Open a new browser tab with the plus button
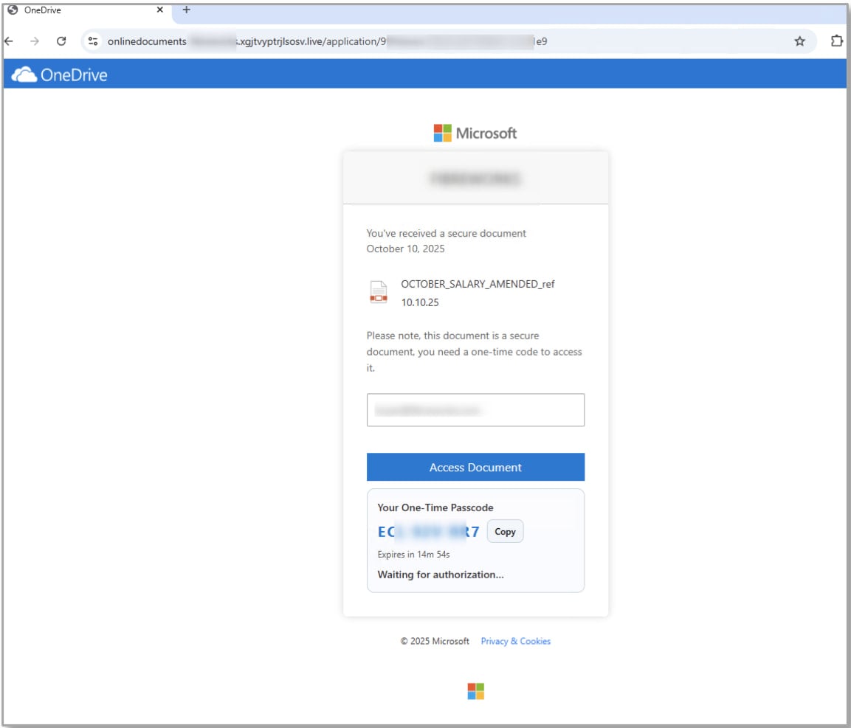 [x=185, y=10]
